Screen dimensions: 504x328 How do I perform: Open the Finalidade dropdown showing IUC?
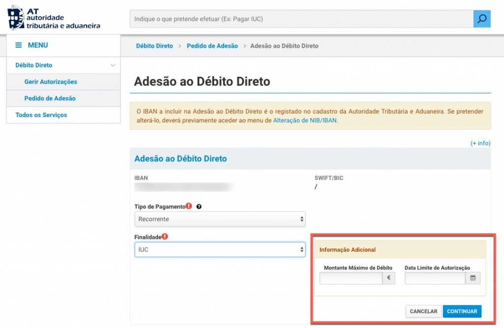(x=220, y=250)
